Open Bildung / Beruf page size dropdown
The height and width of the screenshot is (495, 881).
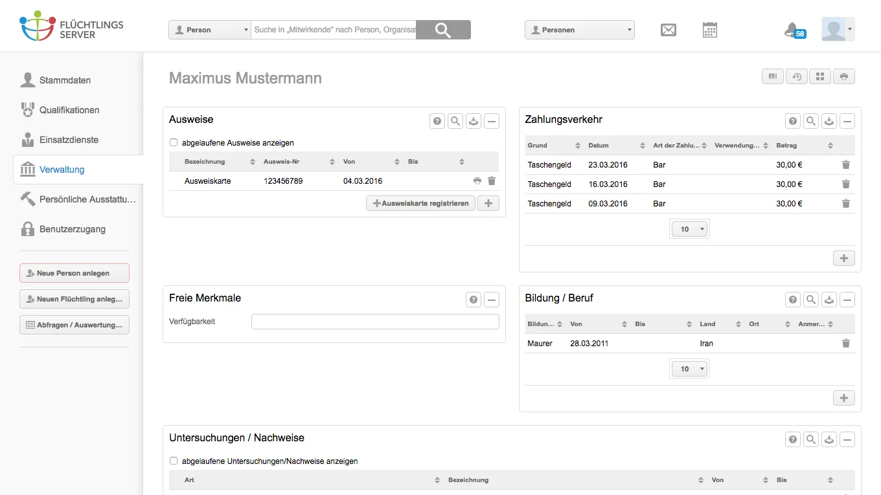tap(689, 369)
